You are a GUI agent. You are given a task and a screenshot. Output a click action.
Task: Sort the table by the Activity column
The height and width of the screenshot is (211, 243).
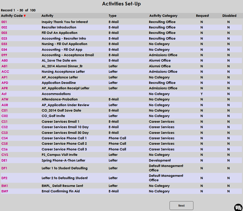[47, 16]
